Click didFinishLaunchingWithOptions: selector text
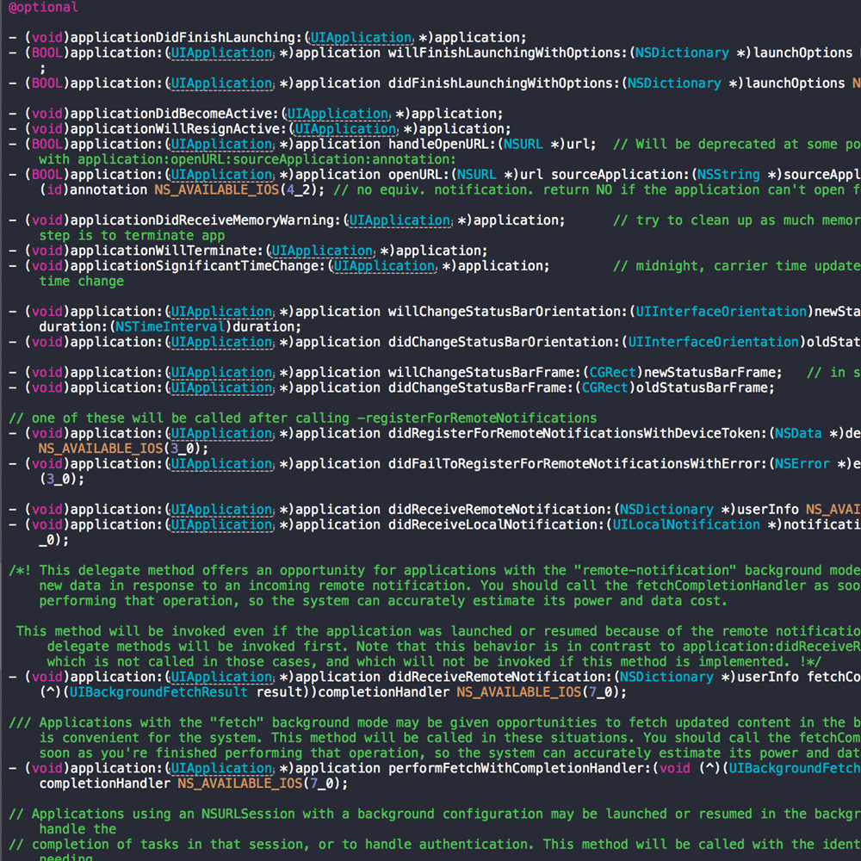This screenshot has height=861, width=861. (504, 83)
